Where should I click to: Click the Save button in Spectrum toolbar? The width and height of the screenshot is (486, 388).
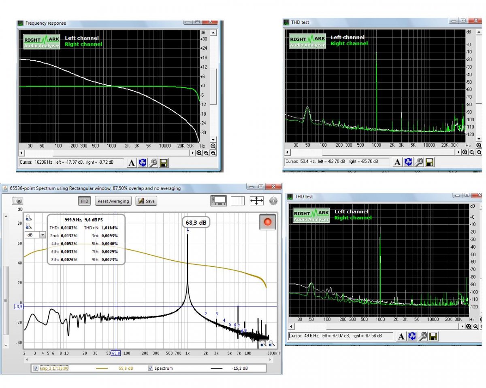coord(146,201)
